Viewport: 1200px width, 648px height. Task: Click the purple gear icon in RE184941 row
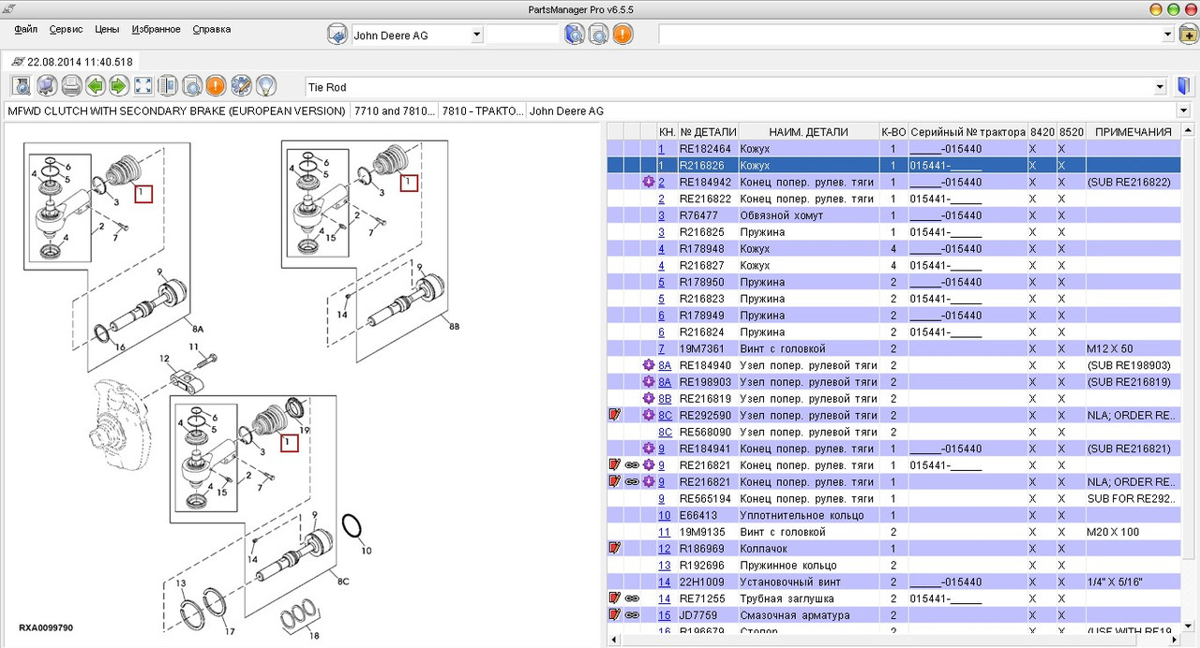pos(648,449)
